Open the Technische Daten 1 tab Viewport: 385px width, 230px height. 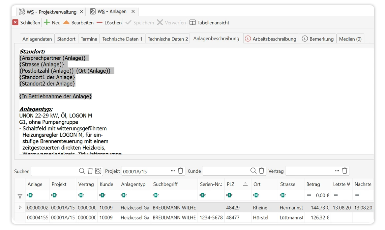[x=122, y=39]
